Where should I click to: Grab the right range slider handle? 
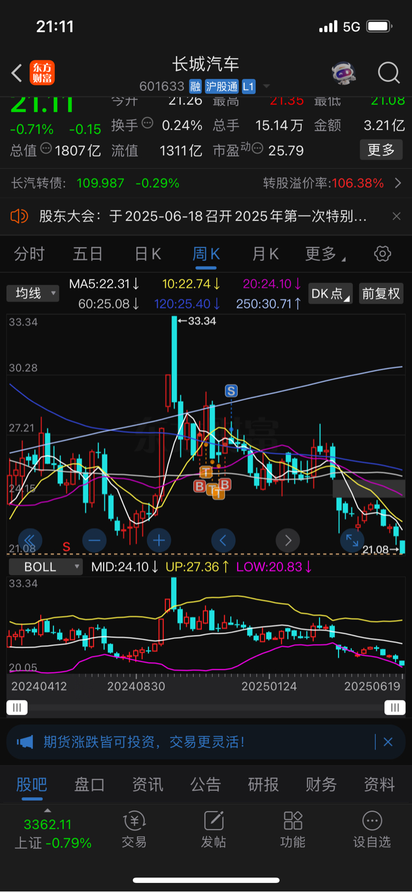[395, 708]
